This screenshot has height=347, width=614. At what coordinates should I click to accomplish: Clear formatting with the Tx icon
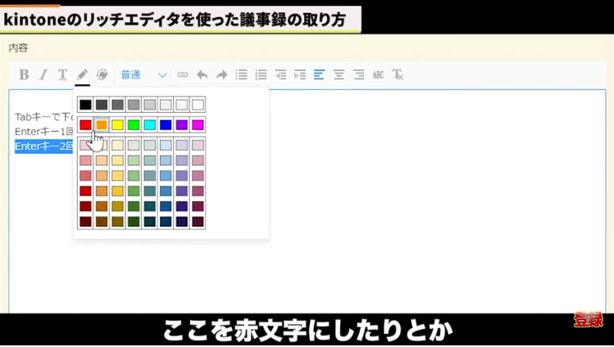click(398, 74)
